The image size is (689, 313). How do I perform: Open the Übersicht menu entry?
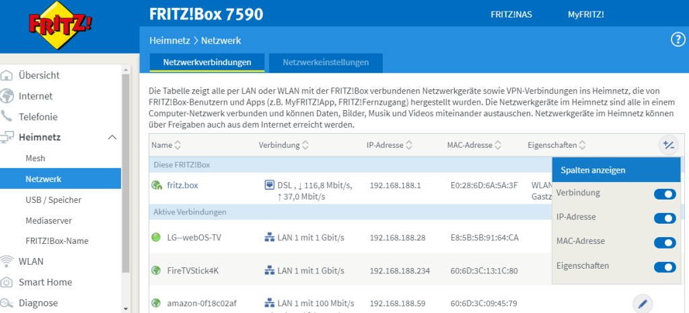point(38,75)
